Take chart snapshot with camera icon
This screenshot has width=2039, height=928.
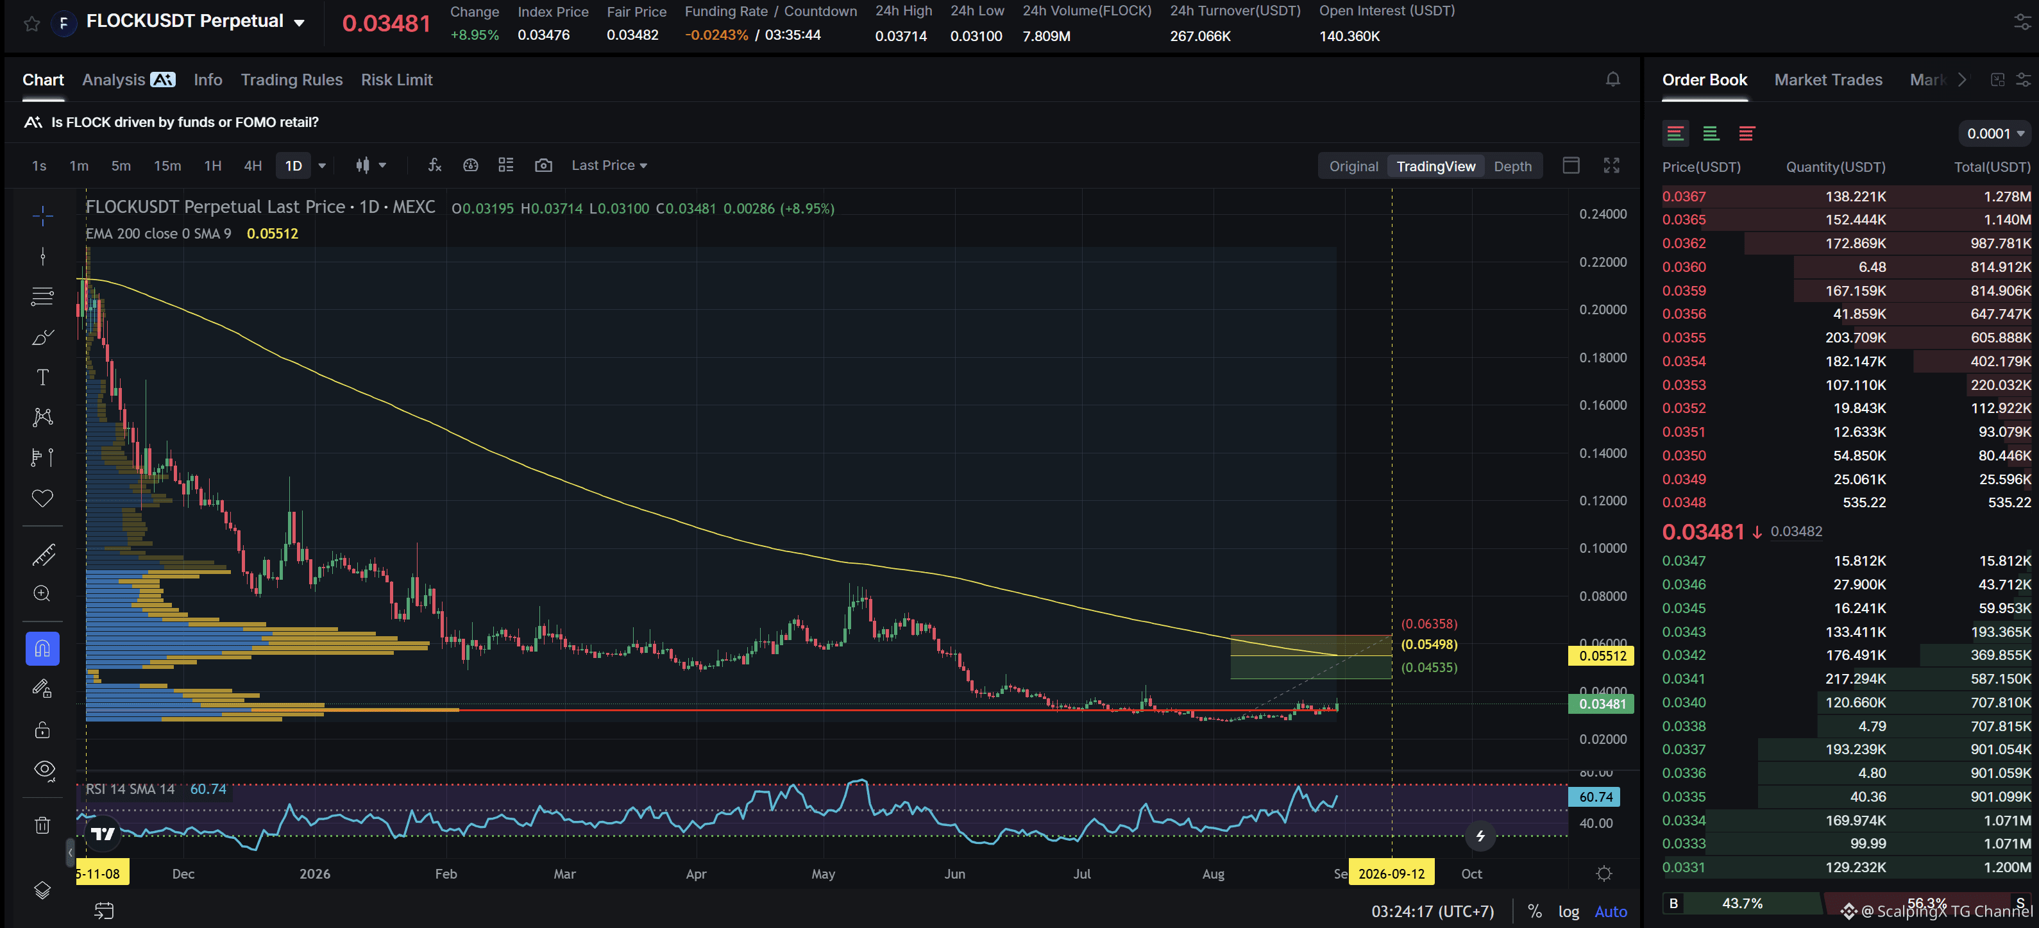[x=543, y=165]
